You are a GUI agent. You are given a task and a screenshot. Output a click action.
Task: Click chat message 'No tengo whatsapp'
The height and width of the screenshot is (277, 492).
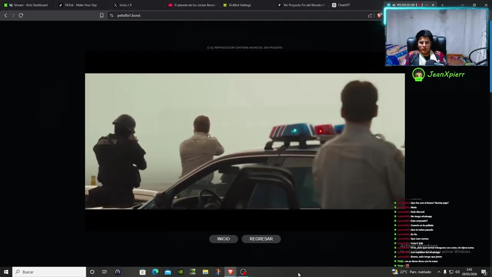(421, 216)
